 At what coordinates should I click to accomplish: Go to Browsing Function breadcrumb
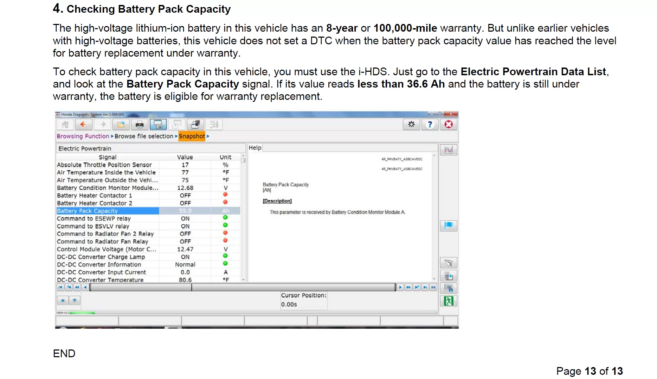click(x=83, y=136)
